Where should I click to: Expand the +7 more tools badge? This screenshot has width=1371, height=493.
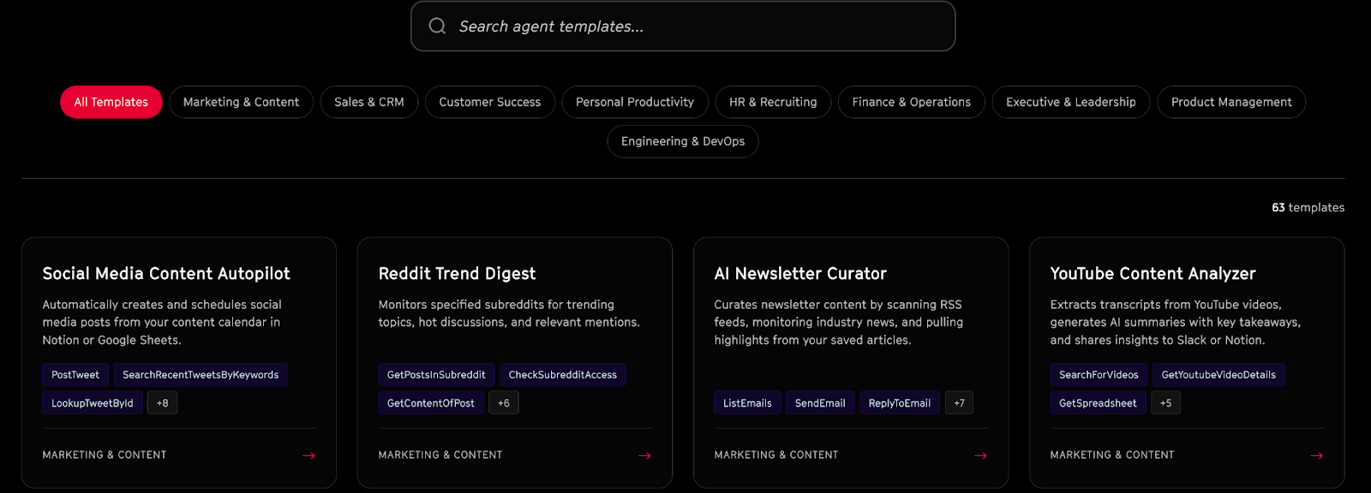click(x=960, y=403)
